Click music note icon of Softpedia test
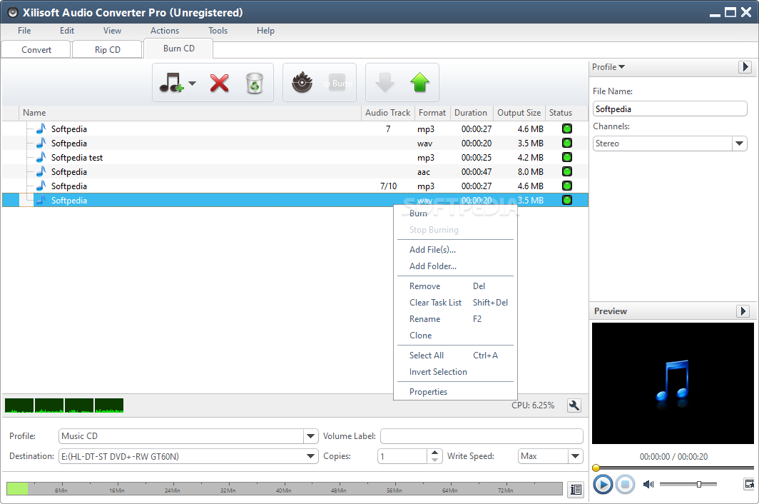The height and width of the screenshot is (504, 759). 41,157
